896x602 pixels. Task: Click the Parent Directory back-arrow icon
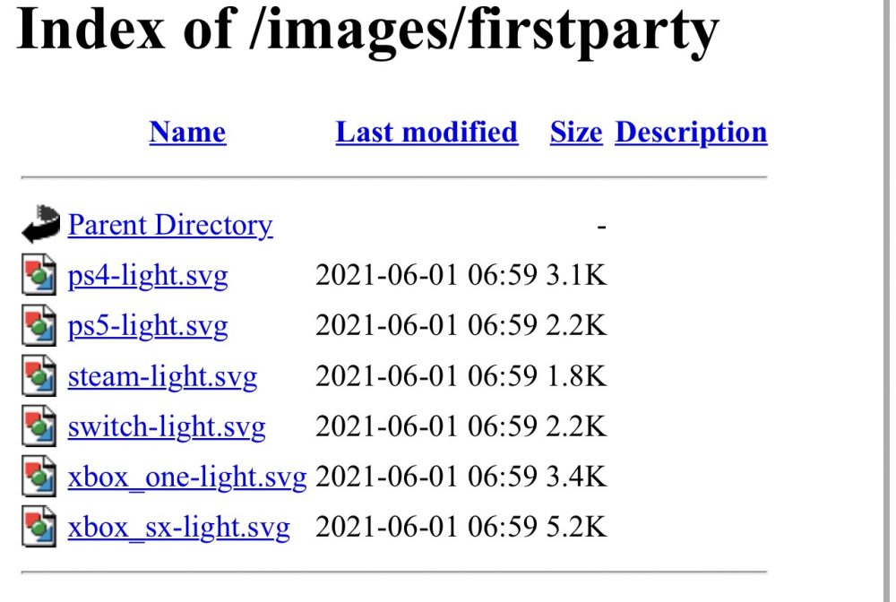(x=41, y=224)
